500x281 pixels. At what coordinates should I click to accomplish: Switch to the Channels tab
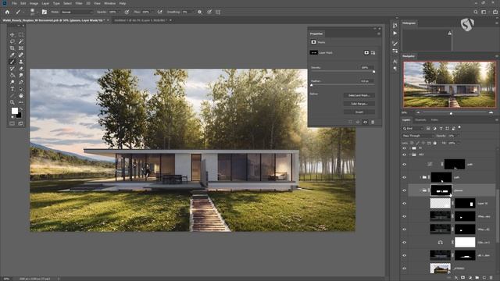tap(420, 119)
